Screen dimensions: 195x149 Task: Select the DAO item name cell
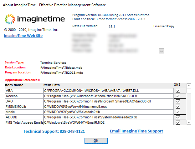pyautogui.click(x=24, y=101)
